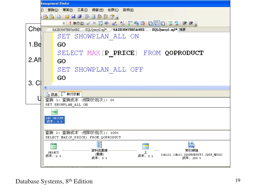
Task: Toggle SQLCMD mode icon
Action: pyautogui.click(x=143, y=23)
